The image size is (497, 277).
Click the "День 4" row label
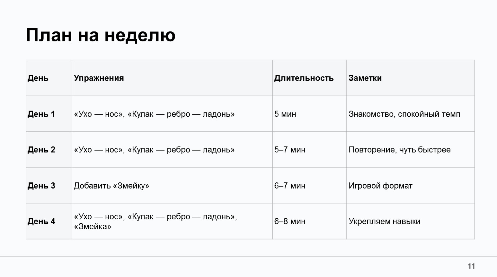tap(41, 221)
